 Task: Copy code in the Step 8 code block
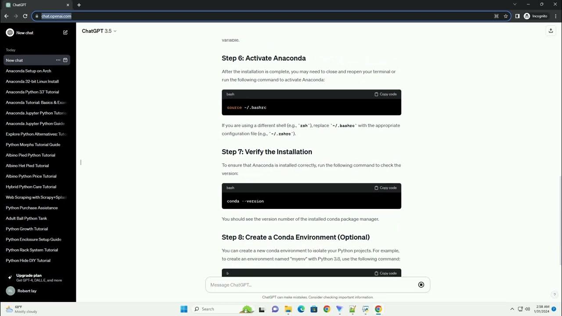(x=385, y=273)
